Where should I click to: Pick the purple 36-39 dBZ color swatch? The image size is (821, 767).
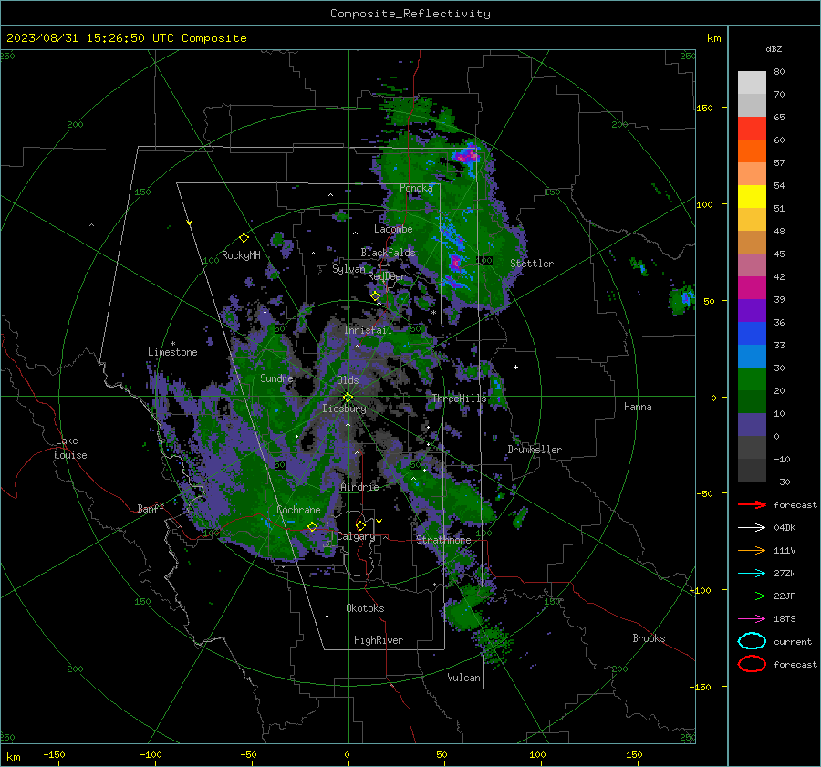752,311
